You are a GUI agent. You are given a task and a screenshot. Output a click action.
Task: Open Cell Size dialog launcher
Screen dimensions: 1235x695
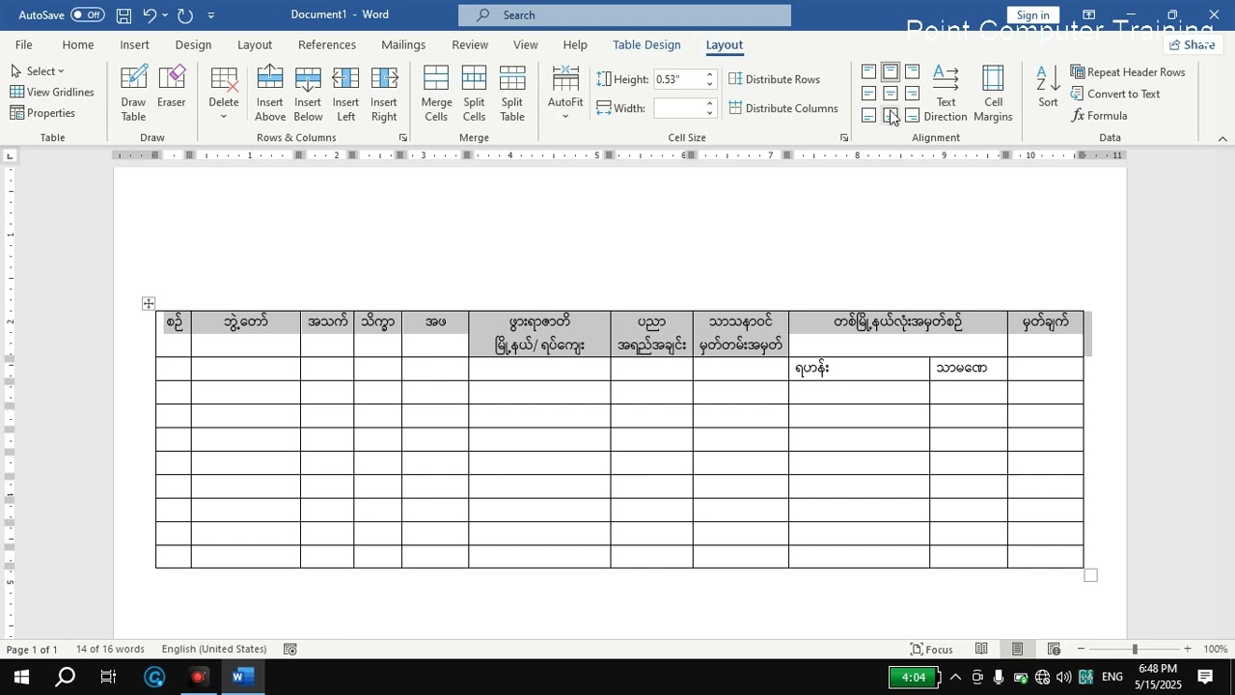coord(844,138)
